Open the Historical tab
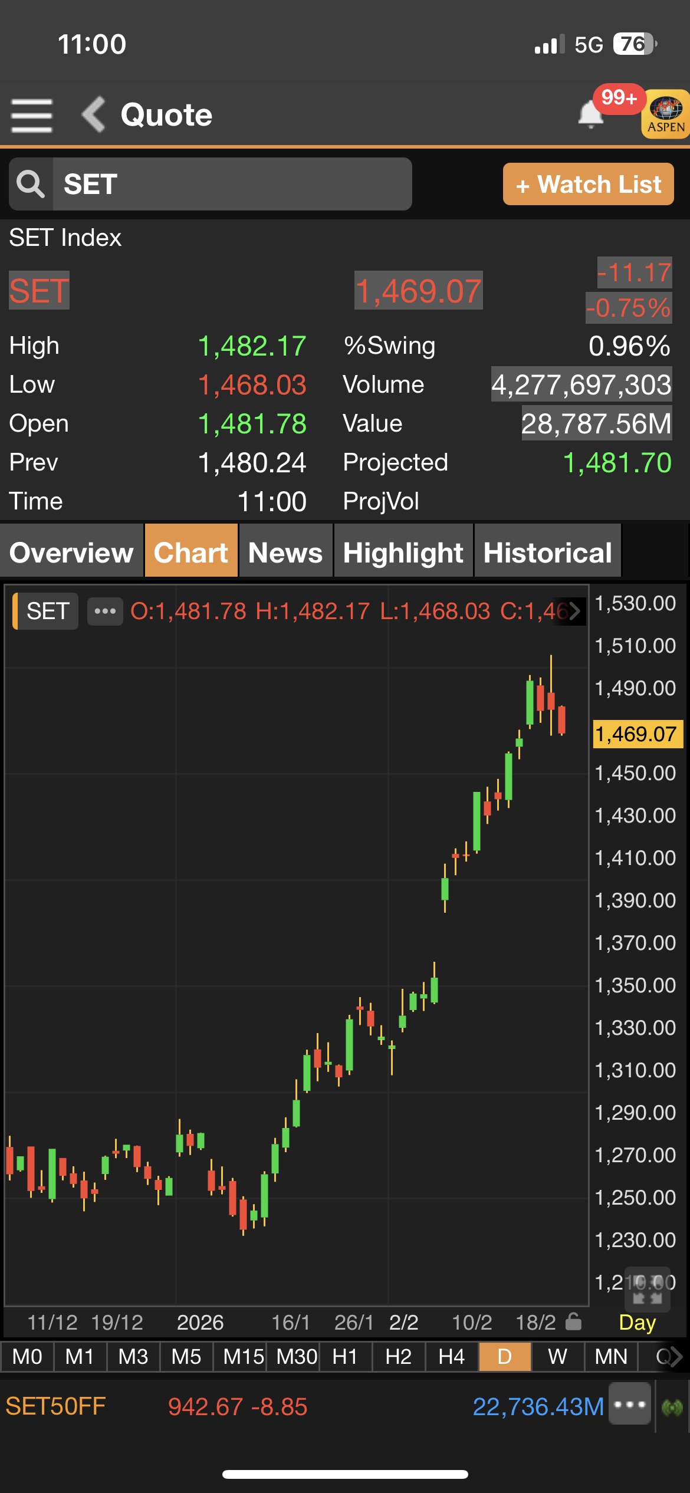 [547, 553]
